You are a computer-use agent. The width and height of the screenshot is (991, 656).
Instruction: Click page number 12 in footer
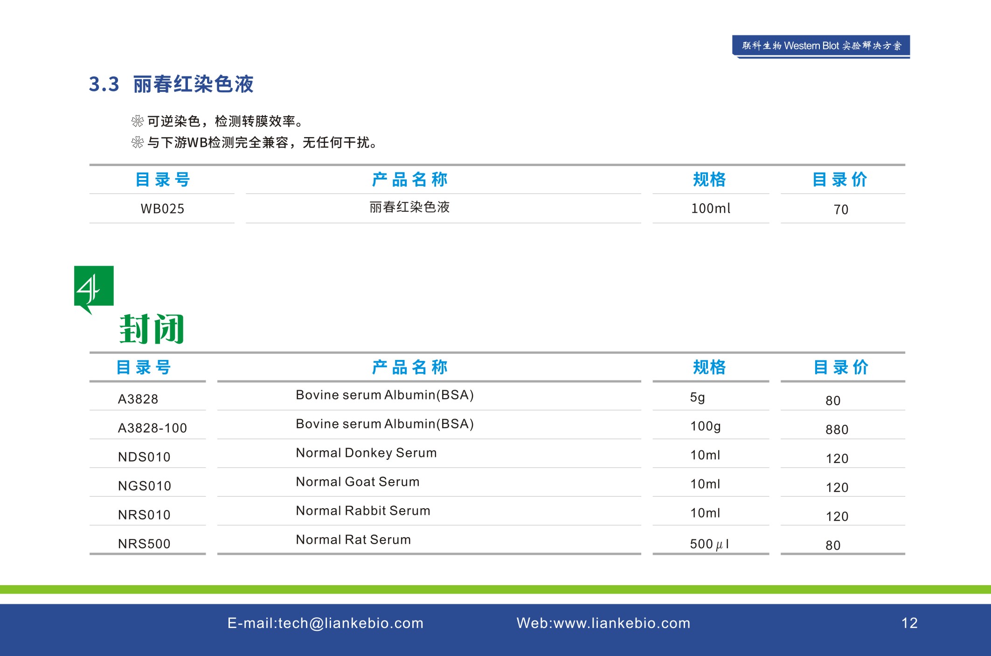point(909,623)
